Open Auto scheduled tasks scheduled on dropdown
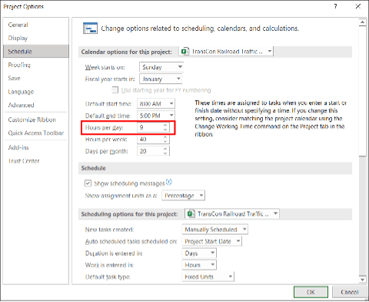The width and height of the screenshot is (369, 302). [x=211, y=241]
